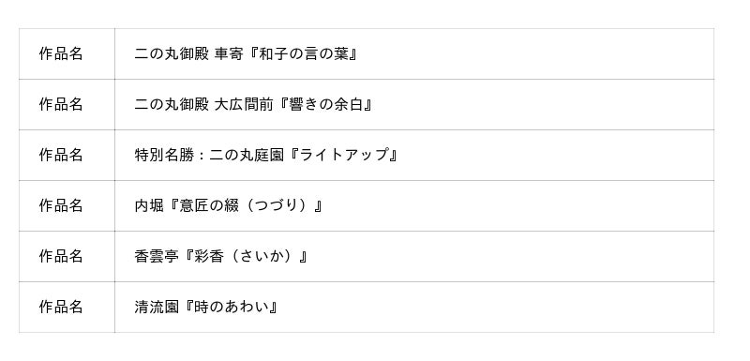
Task: Click the text 二の丸御殿 車寄
Action: point(188,53)
